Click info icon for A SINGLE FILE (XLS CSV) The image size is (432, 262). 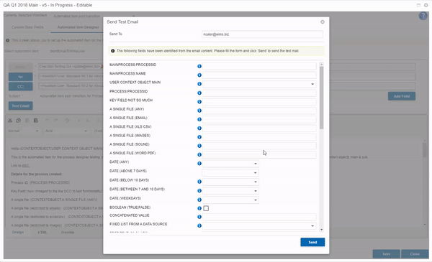click(x=199, y=128)
